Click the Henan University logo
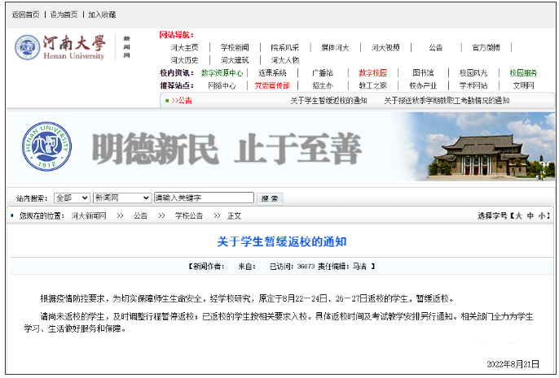This screenshot has width=559, height=378. (x=60, y=47)
